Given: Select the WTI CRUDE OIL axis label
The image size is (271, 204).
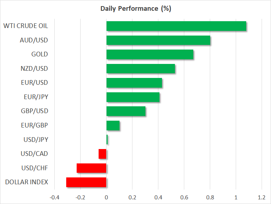Looking at the screenshot, I should [x=26, y=26].
